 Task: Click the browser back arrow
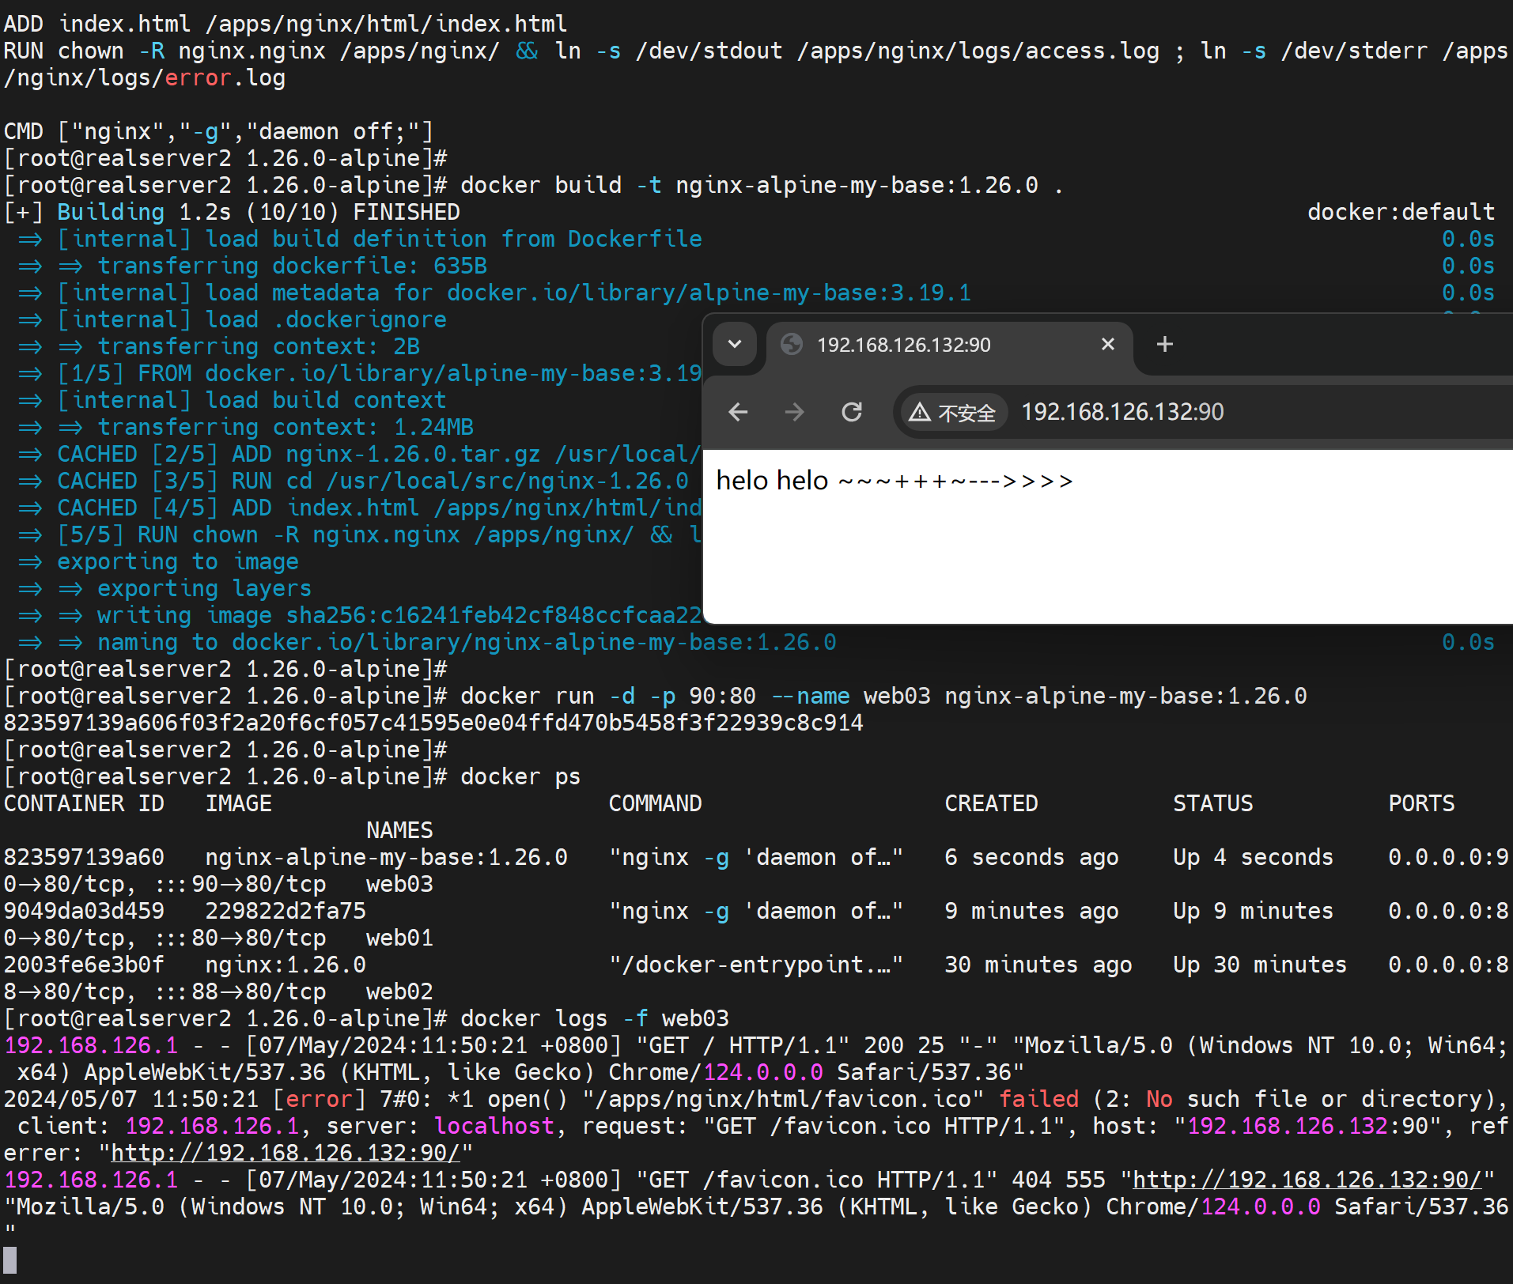click(738, 412)
